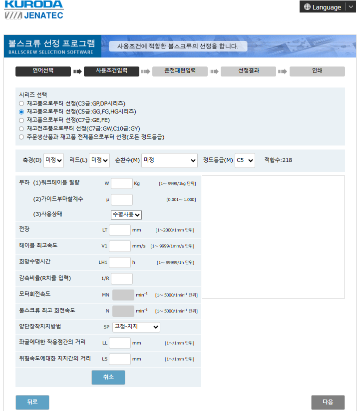Select the C7급 GE,FE radio option
This screenshot has height=411, width=361.
(21, 120)
